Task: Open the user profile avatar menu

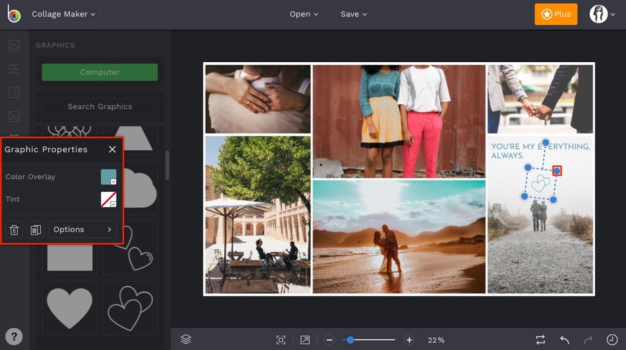Action: click(x=602, y=14)
